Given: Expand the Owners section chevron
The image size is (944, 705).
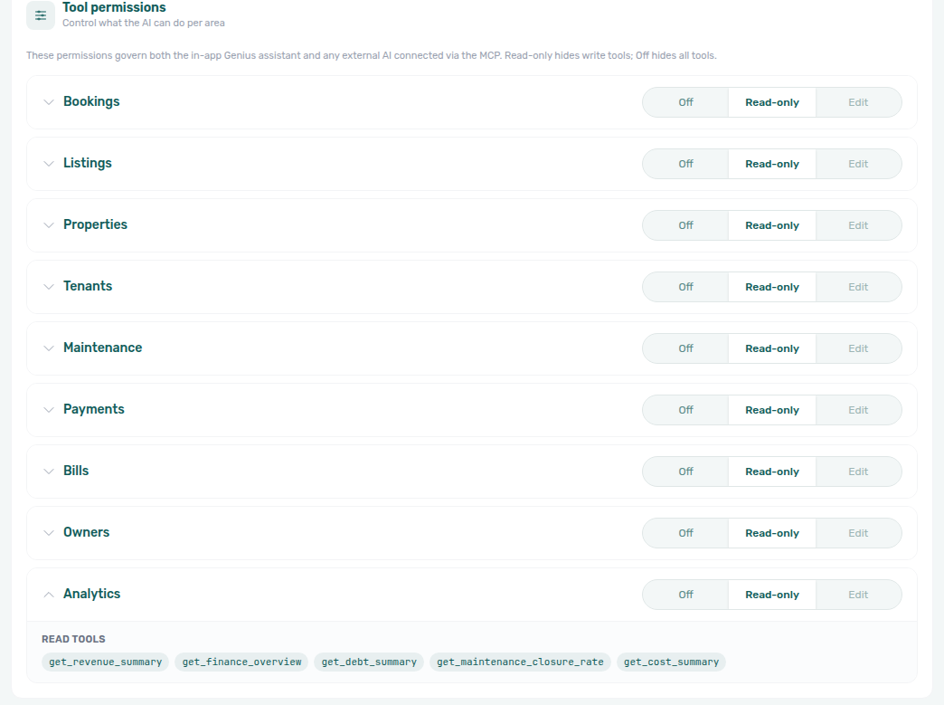Looking at the screenshot, I should 49,533.
